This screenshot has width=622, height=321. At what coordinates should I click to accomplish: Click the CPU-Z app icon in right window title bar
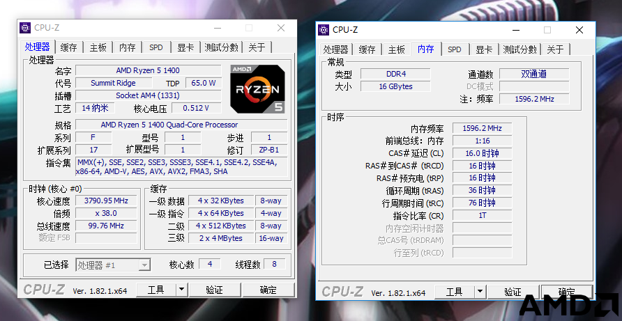point(324,30)
